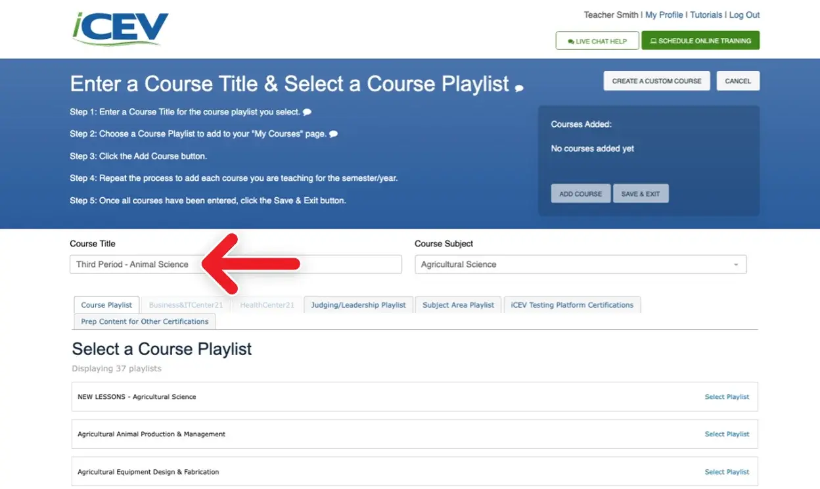Click the Step 1 speech bubble help icon
820x489 pixels.
coord(307,112)
